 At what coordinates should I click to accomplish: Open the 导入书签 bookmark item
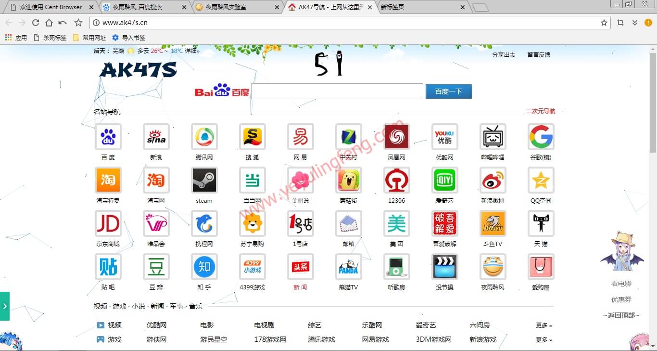(x=128, y=38)
